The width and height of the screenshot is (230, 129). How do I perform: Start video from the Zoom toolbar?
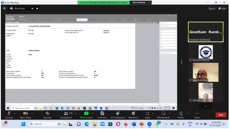26,114
